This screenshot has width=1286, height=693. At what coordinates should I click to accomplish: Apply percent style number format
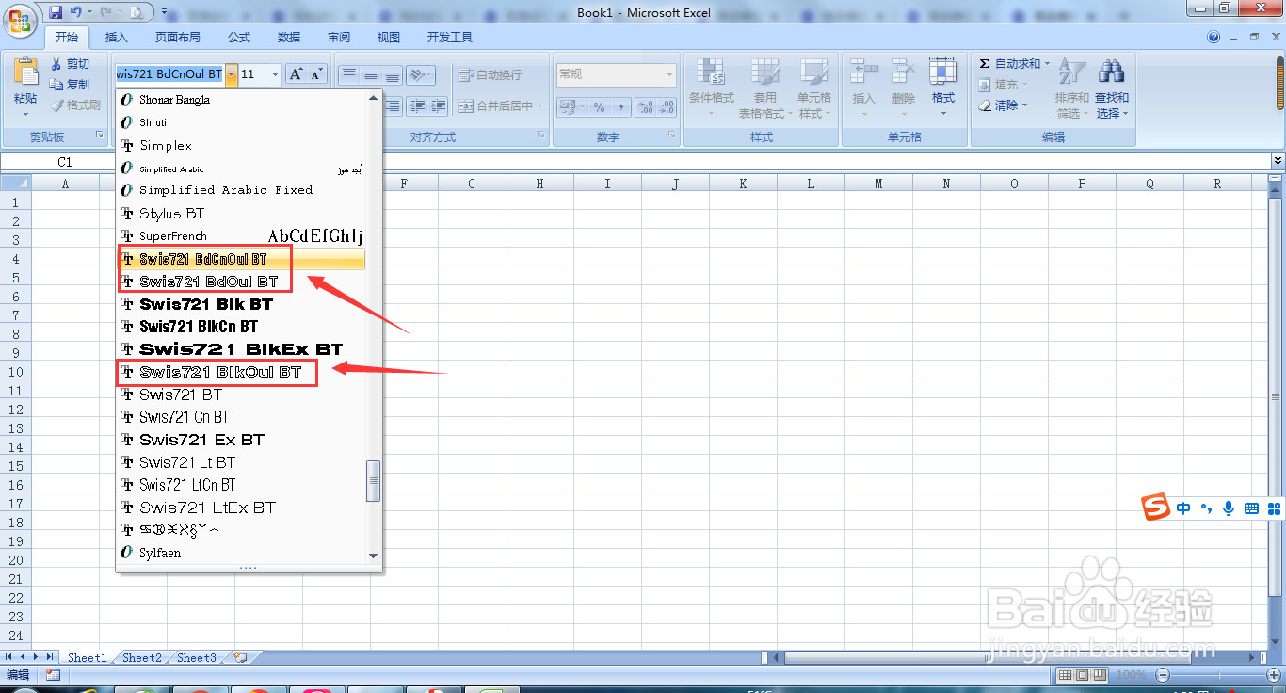point(599,106)
